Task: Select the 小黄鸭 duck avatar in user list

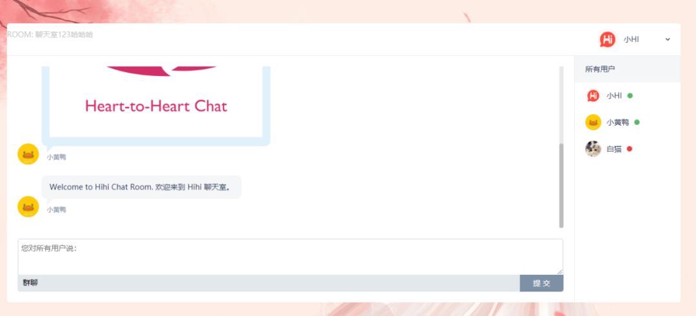Action: coord(593,122)
